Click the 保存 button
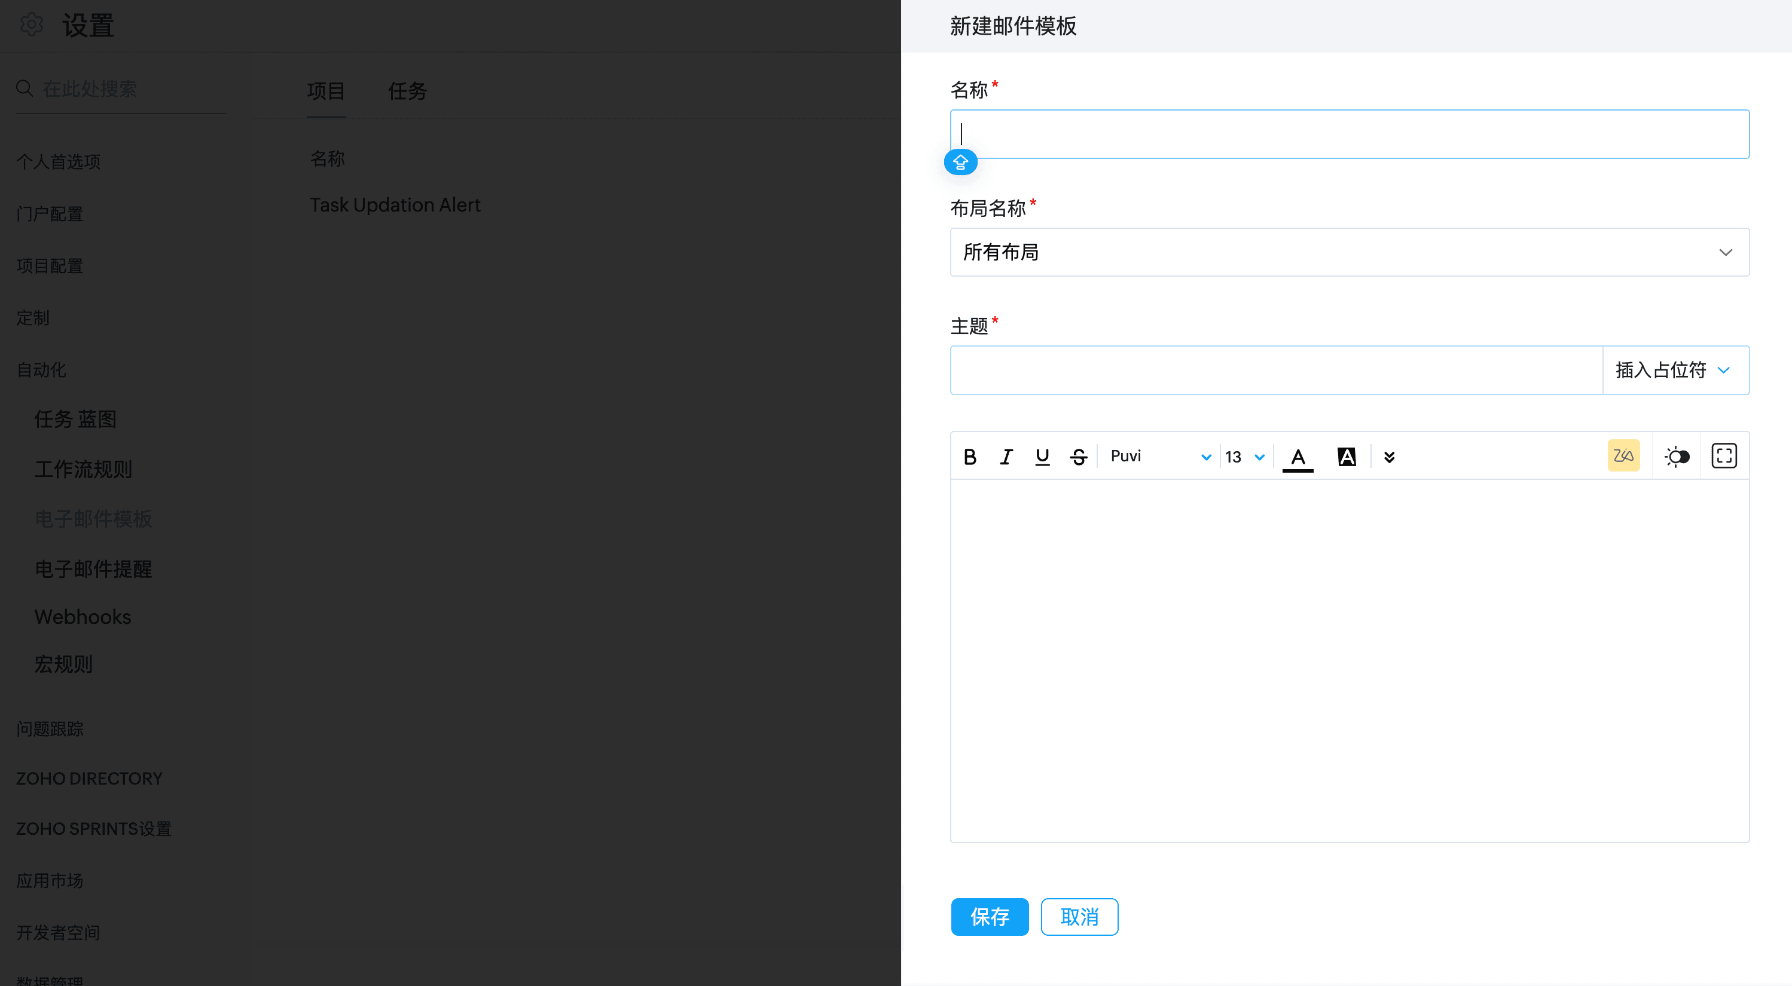1792x986 pixels. 989,917
